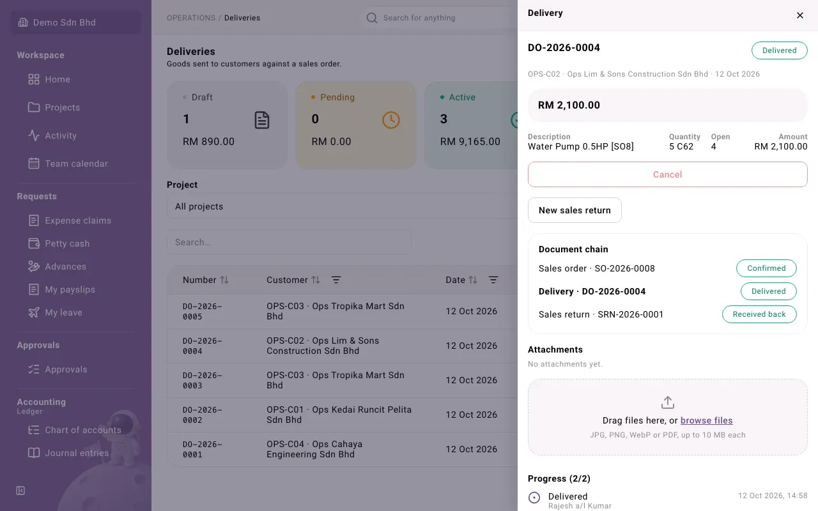Open Demo Sdn Bhd company switcher
Viewport: 818px width, 511px height.
[x=76, y=22]
